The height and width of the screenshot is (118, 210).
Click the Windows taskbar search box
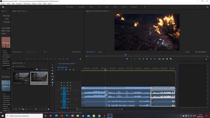coord(24,116)
